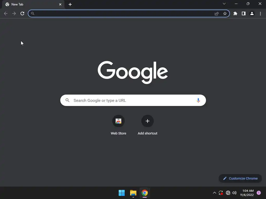Open the Windows Start menu

coord(122,193)
